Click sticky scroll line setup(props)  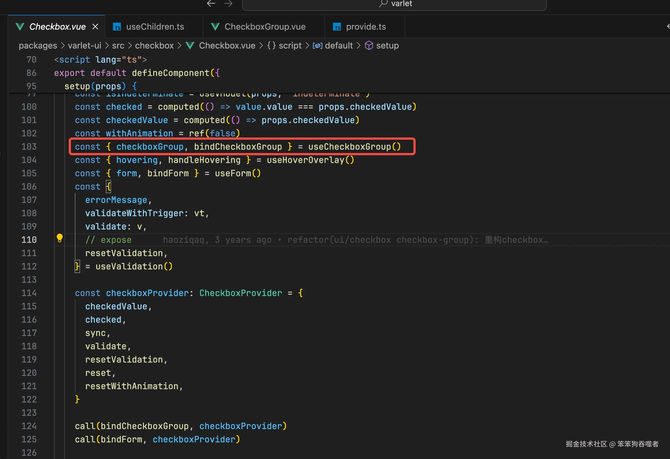pos(95,86)
